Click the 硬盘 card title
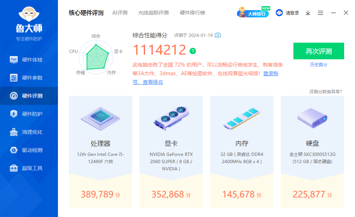 pos(312,143)
